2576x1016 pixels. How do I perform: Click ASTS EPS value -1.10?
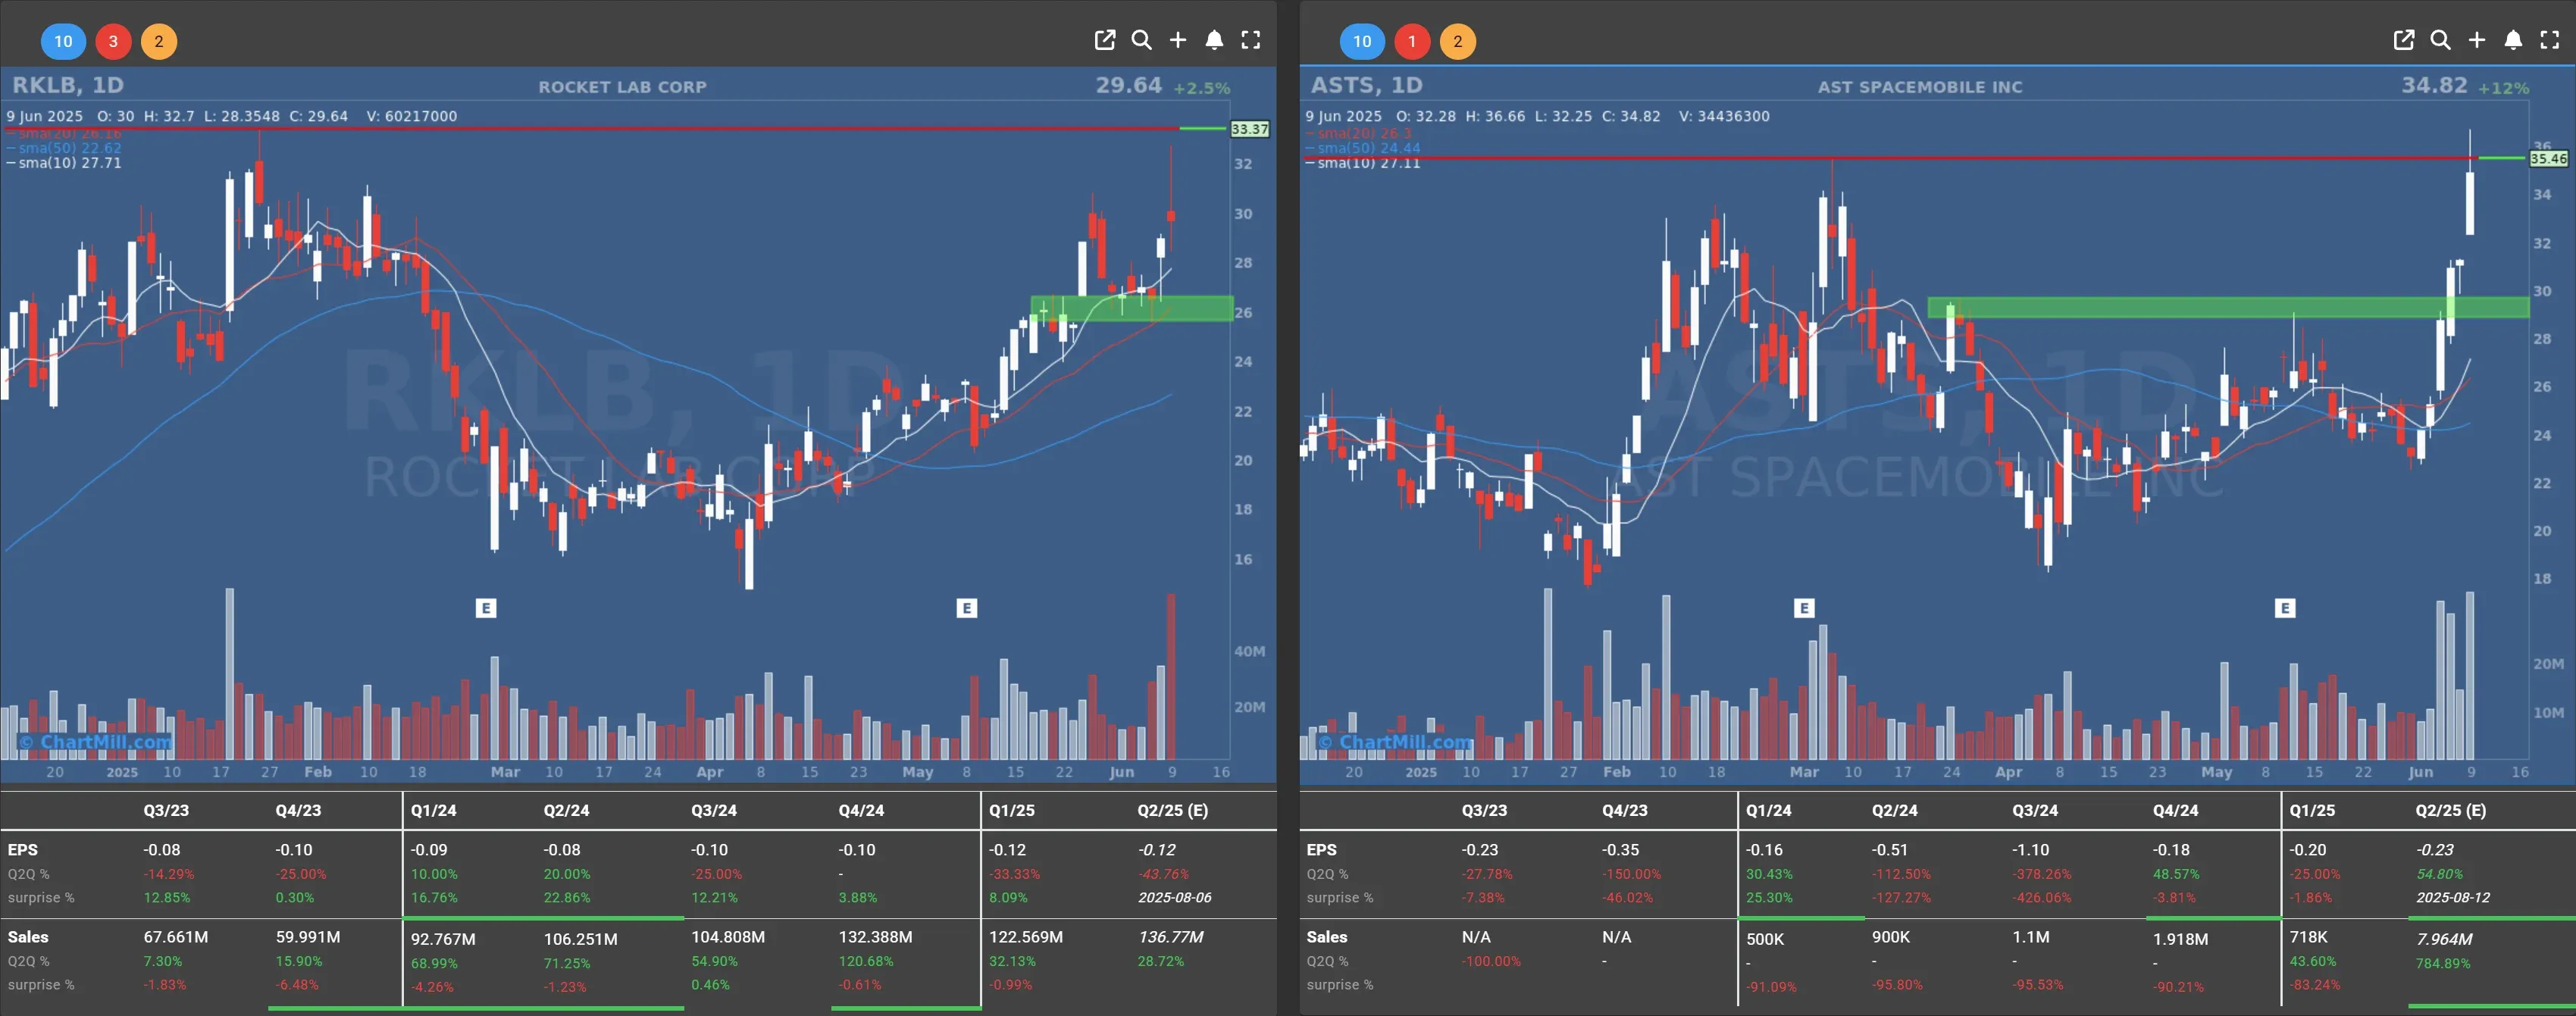2031,850
